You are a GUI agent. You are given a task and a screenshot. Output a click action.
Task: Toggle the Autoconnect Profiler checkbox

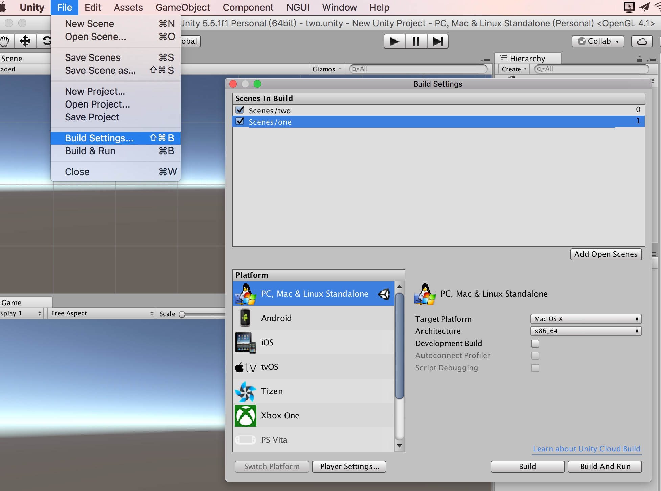click(535, 355)
